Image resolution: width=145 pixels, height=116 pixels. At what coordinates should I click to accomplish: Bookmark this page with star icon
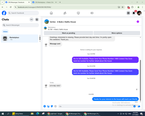123,7
